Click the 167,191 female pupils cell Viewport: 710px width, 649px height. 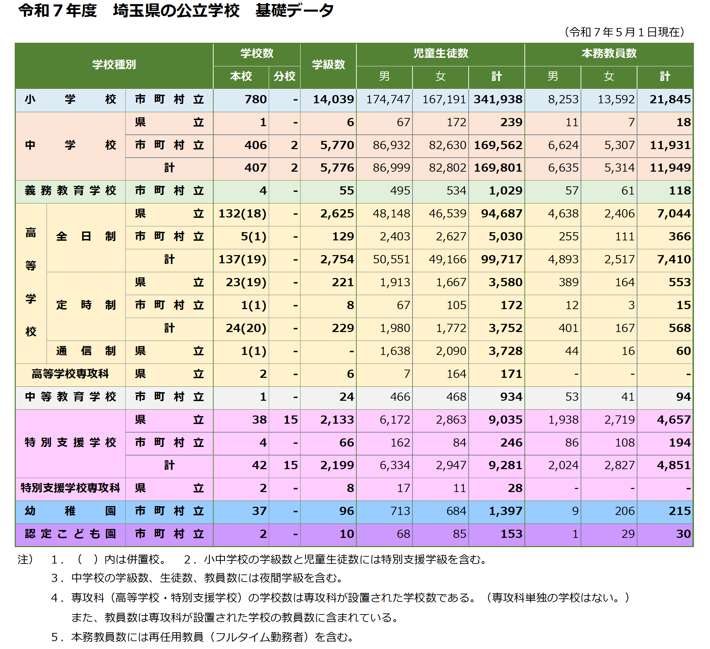[440, 100]
